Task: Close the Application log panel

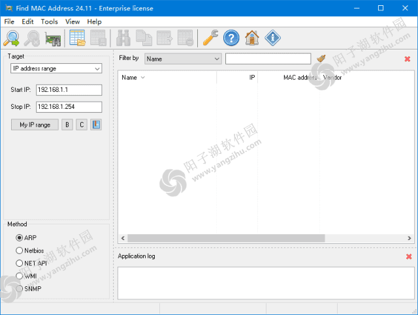Action: pyautogui.click(x=409, y=256)
